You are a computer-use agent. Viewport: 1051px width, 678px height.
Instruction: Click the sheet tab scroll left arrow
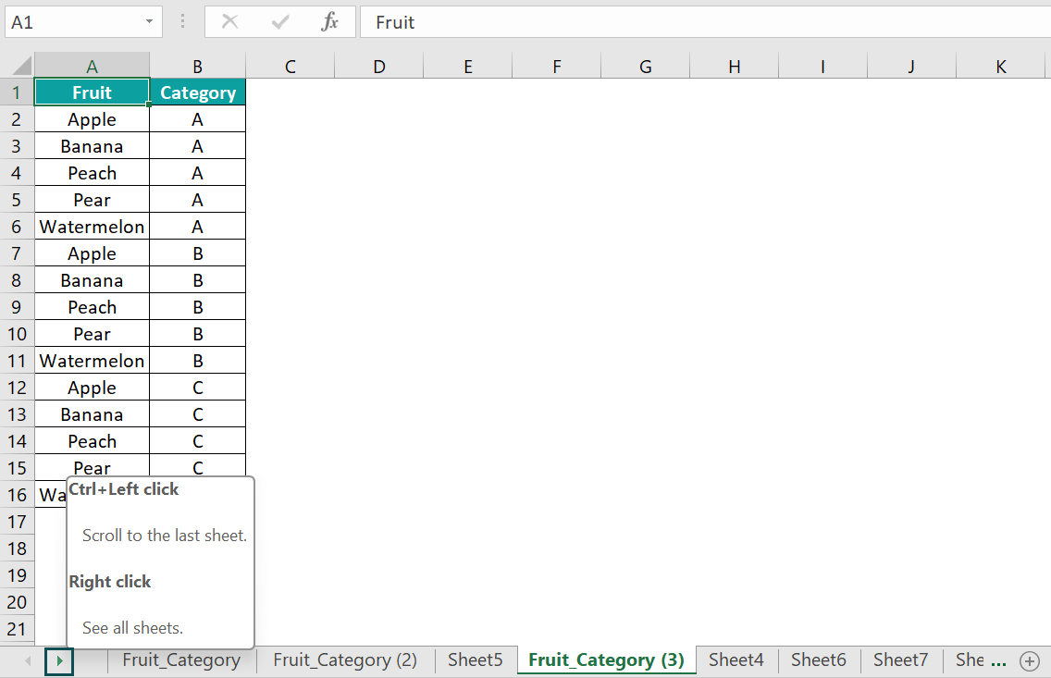click(x=28, y=660)
